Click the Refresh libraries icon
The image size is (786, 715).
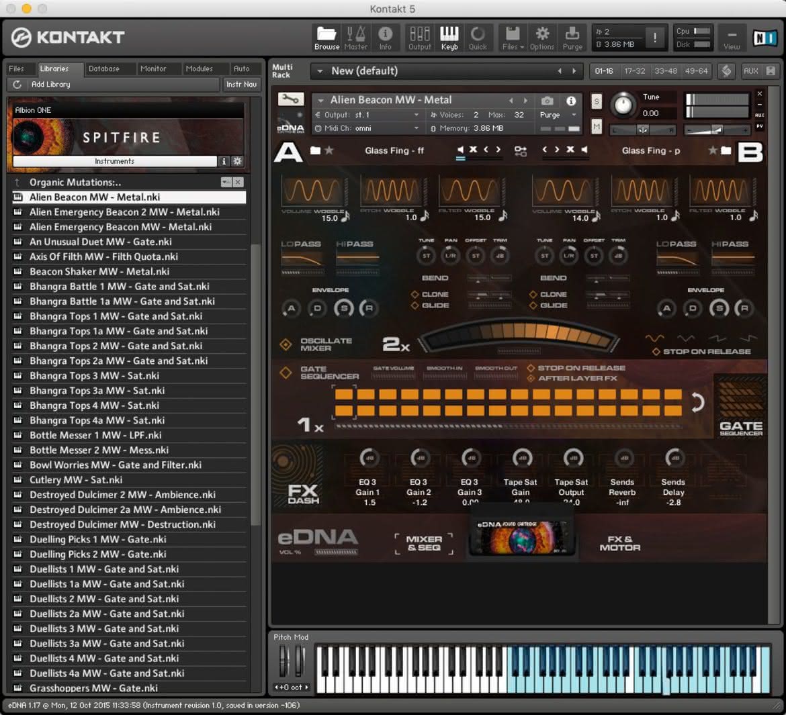[x=17, y=84]
